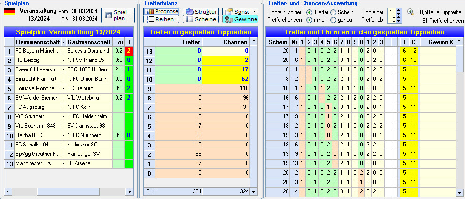465x199 pixels.
Task: Click Trefferbilanz scroll up arrow
Action: [x=253, y=40]
